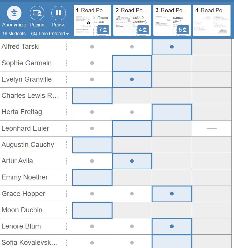Open screen 4 Read Po... thumbnail

pyautogui.click(x=212, y=20)
